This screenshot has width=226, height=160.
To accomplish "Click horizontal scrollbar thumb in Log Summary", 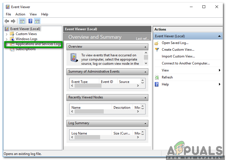I will point(87,137).
